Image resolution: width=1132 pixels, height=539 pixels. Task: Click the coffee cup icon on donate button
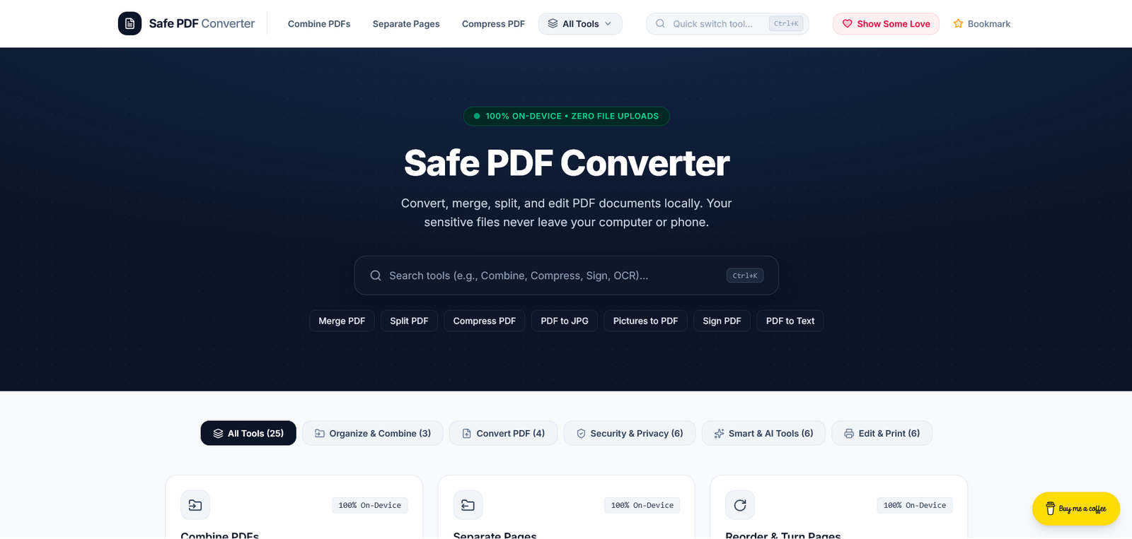click(x=1050, y=509)
